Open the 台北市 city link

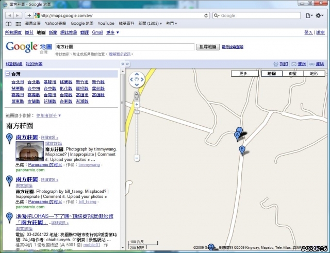coord(18,82)
